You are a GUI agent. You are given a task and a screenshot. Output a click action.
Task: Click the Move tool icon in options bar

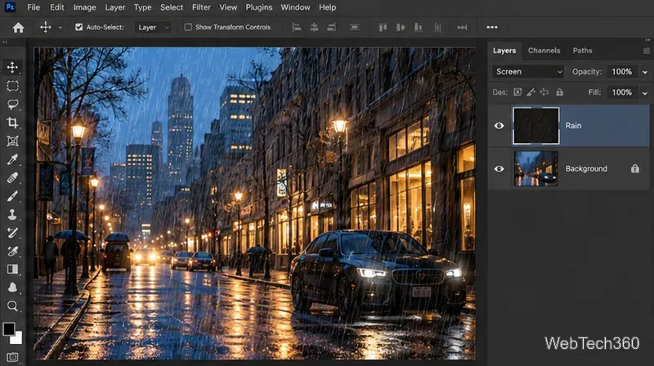(x=46, y=27)
